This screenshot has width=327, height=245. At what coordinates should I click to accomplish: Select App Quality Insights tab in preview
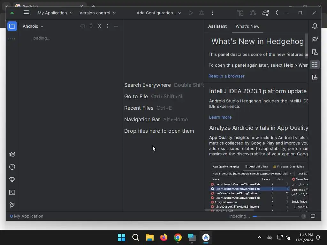pos(226,167)
